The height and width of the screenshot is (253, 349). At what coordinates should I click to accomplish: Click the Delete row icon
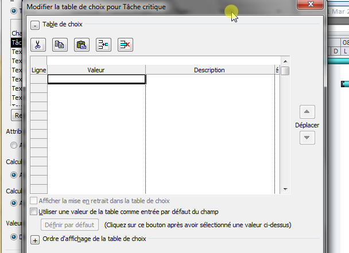point(125,45)
